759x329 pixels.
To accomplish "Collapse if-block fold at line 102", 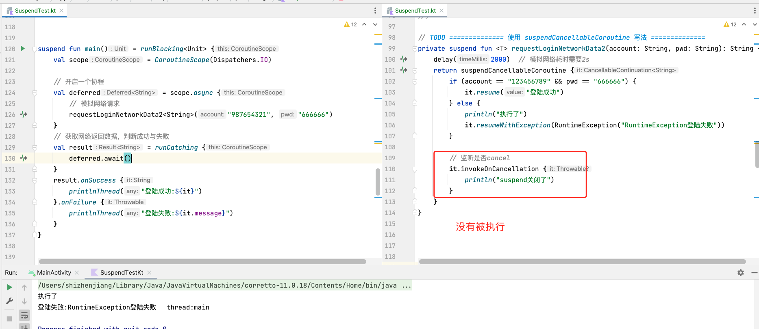I will pyautogui.click(x=415, y=81).
